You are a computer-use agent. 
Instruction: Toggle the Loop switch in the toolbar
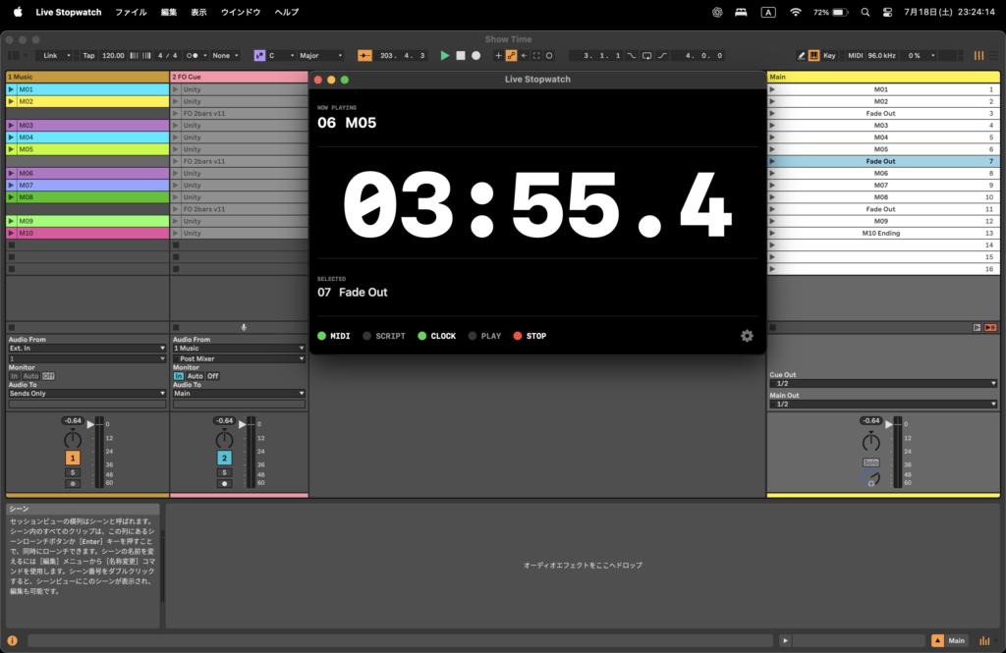[646, 56]
